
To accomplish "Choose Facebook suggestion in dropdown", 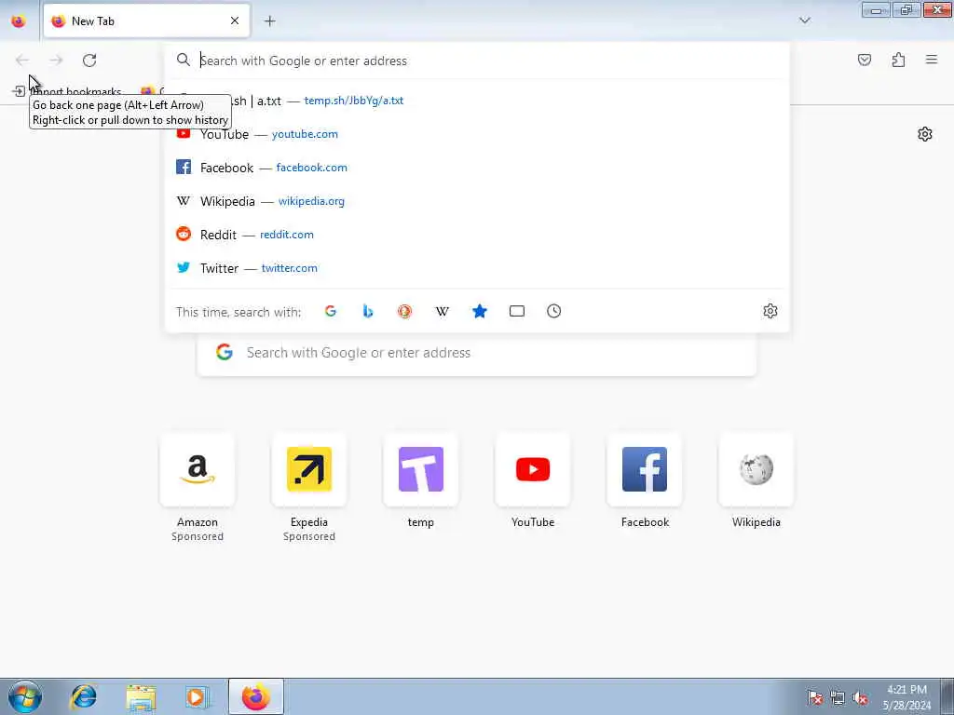I will [477, 168].
